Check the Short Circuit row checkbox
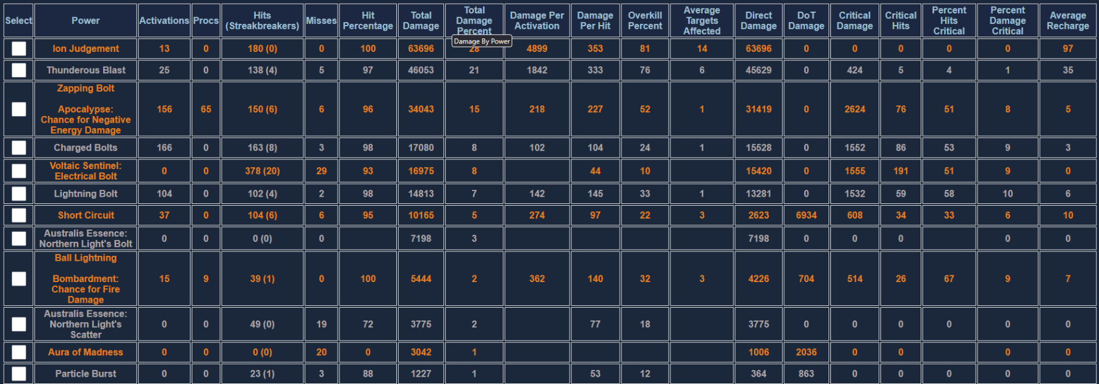The width and height of the screenshot is (1099, 384). 19,215
